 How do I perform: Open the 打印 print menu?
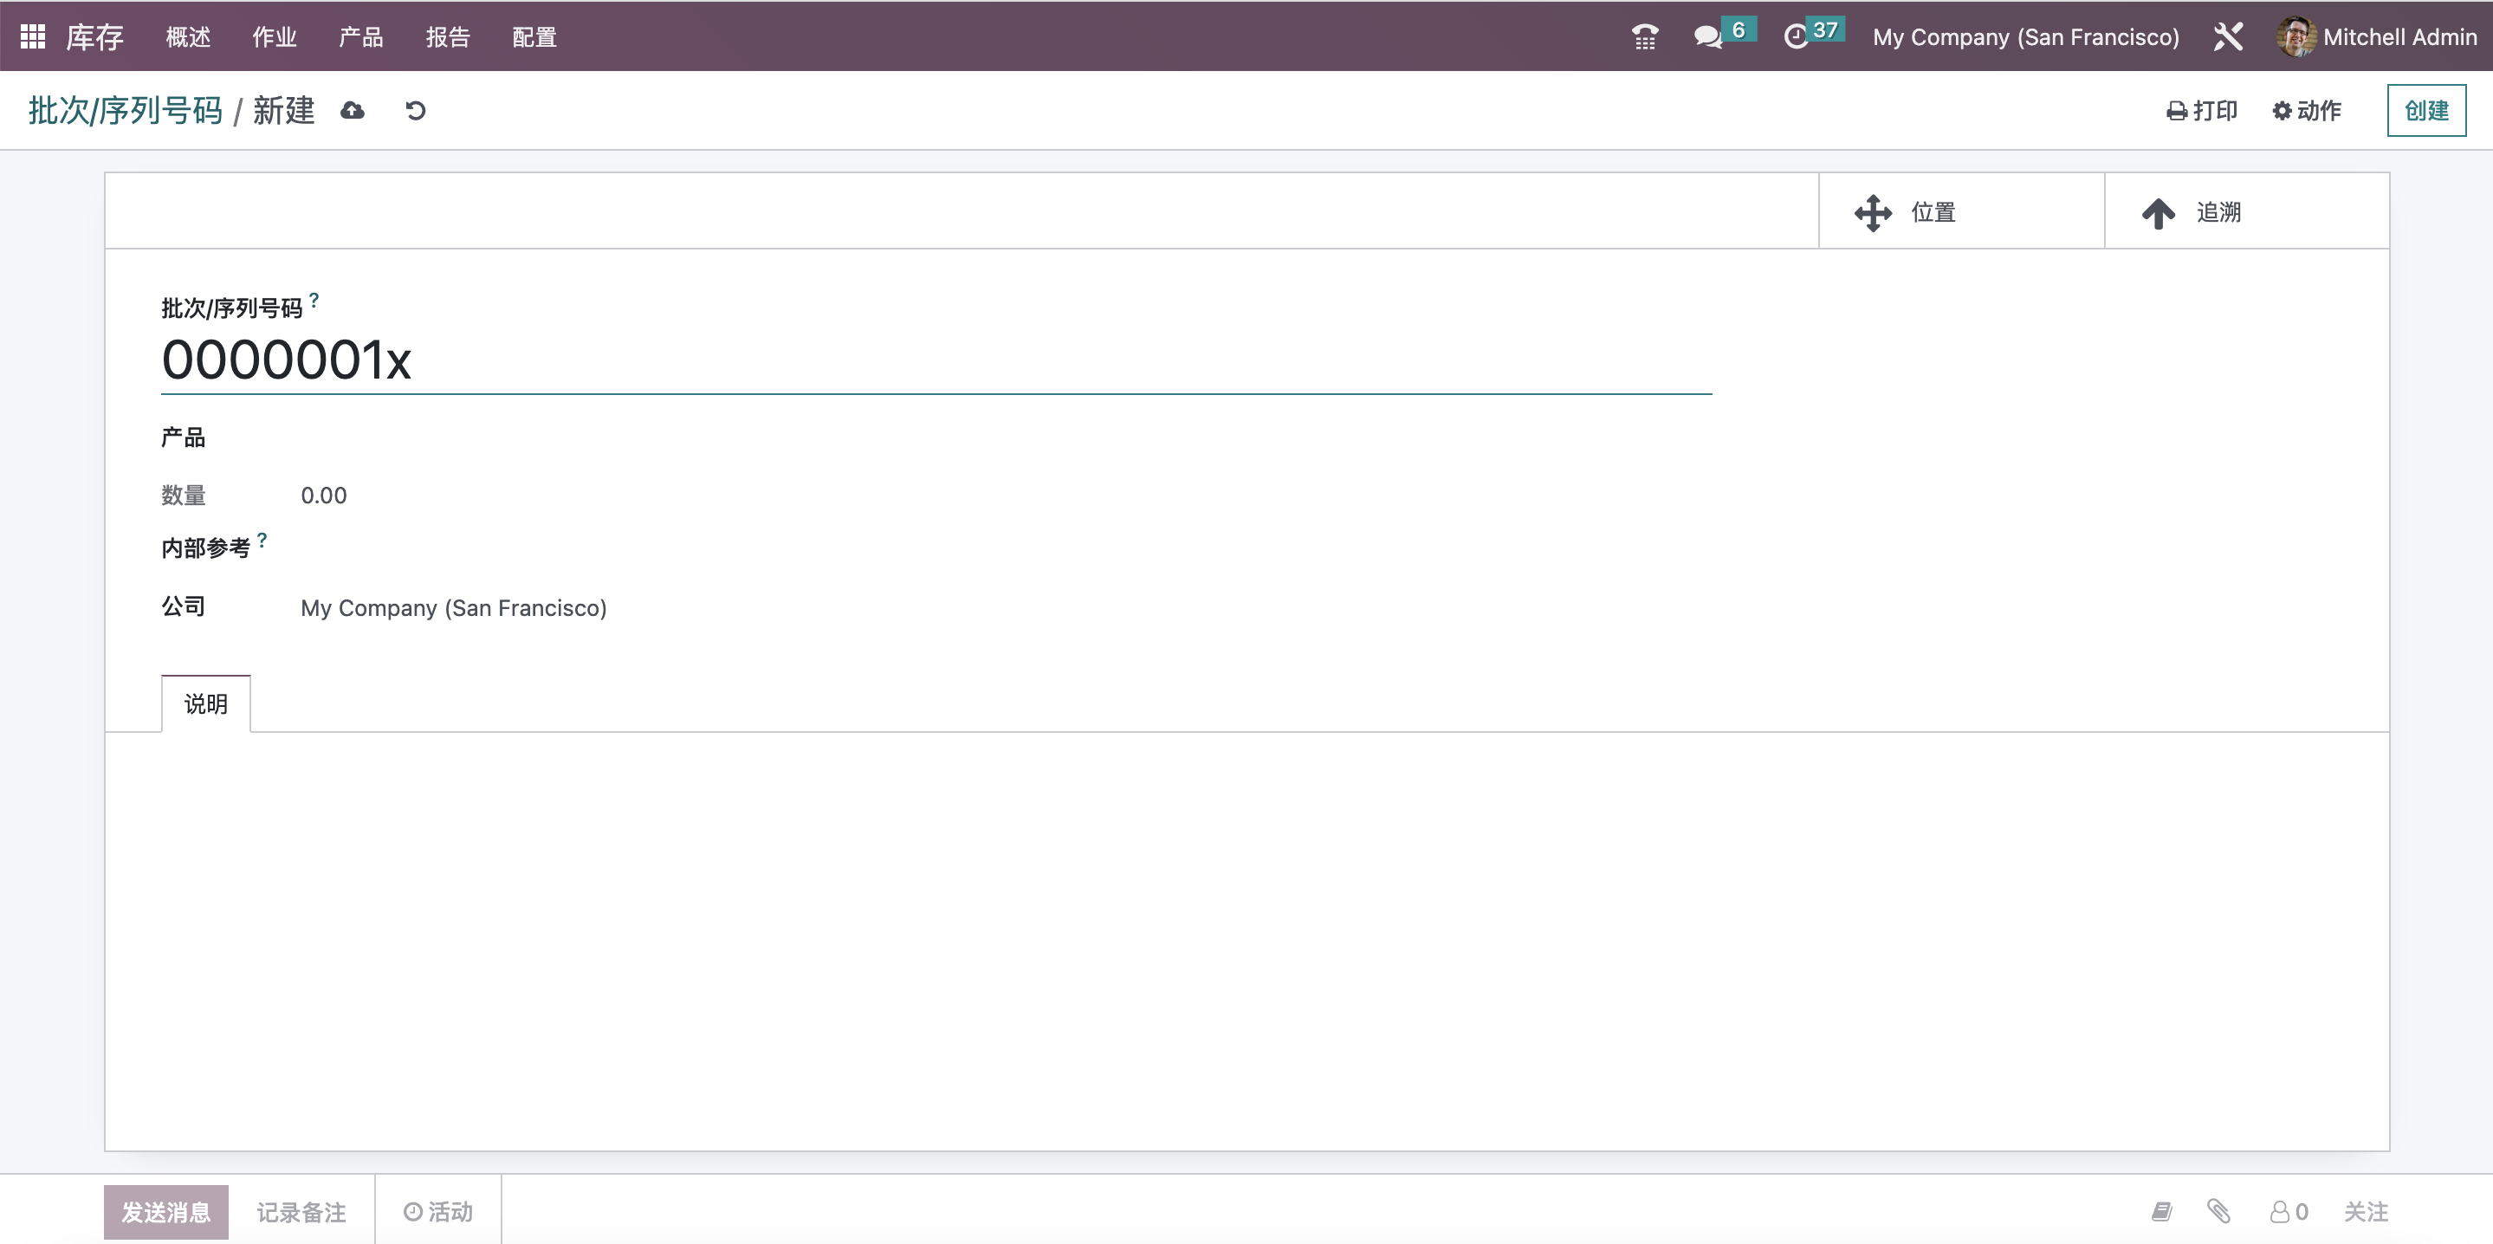click(x=2202, y=110)
